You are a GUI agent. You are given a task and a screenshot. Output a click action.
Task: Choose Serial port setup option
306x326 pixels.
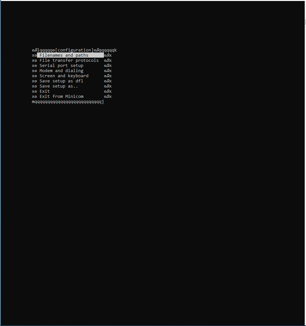tap(61, 66)
